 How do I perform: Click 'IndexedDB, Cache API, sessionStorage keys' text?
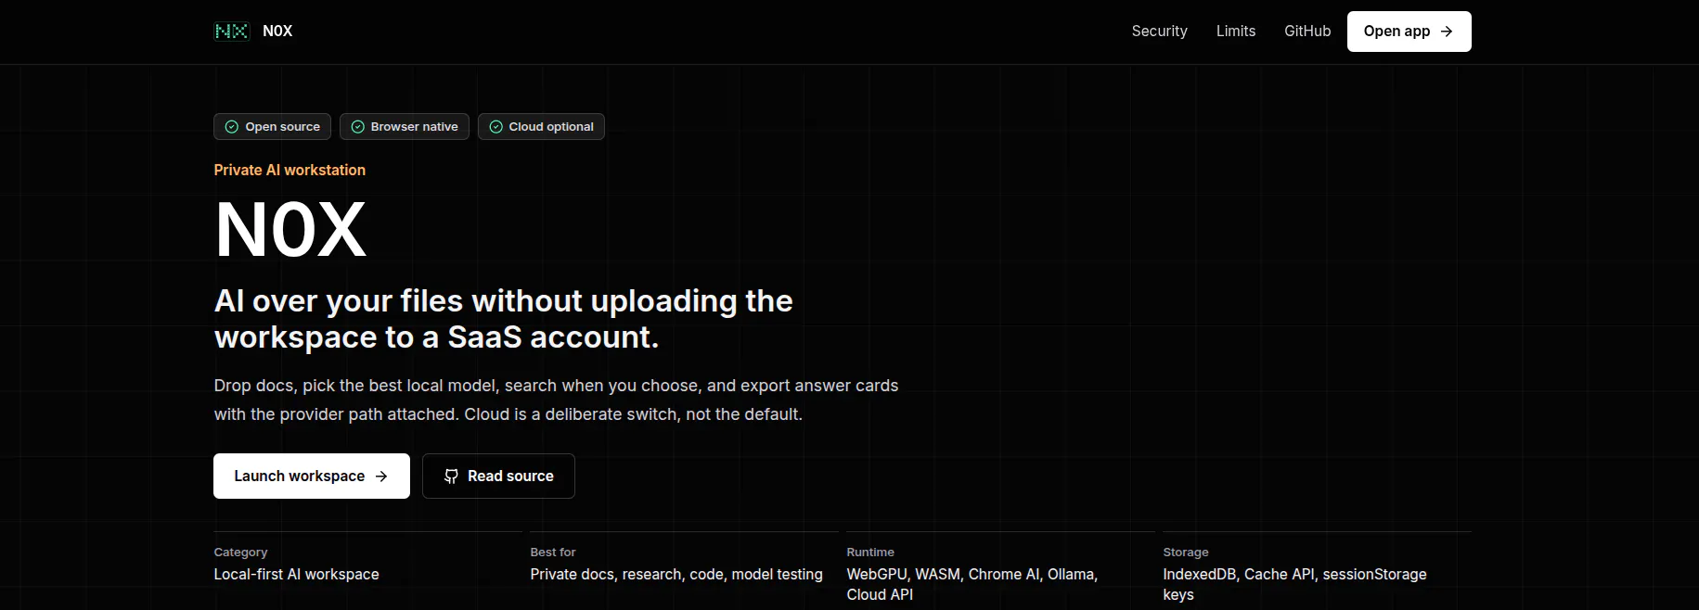pyautogui.click(x=1294, y=584)
